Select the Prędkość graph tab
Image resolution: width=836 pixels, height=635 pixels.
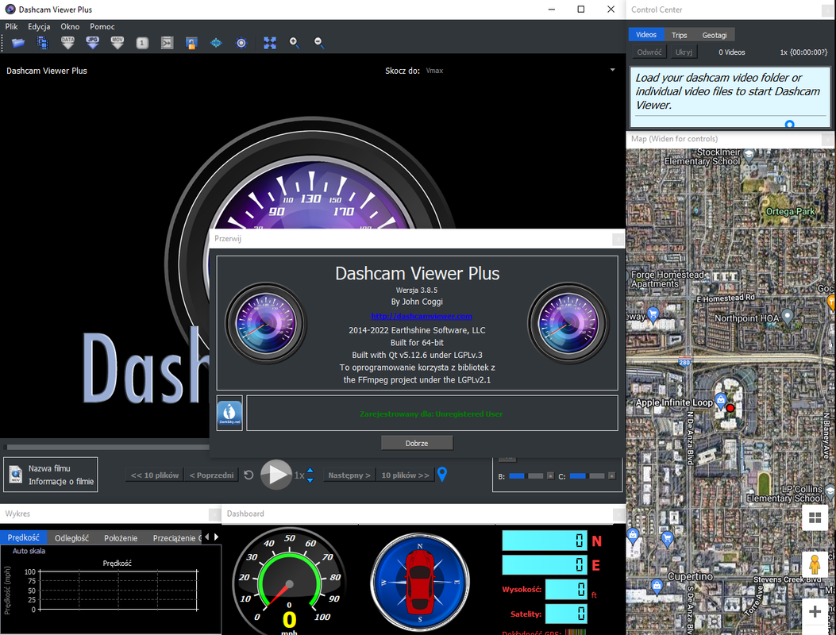[24, 537]
